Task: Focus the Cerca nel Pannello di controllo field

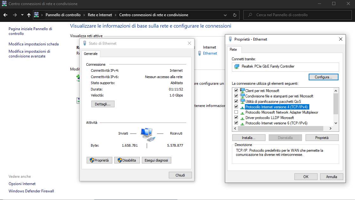Action: (x=297, y=15)
